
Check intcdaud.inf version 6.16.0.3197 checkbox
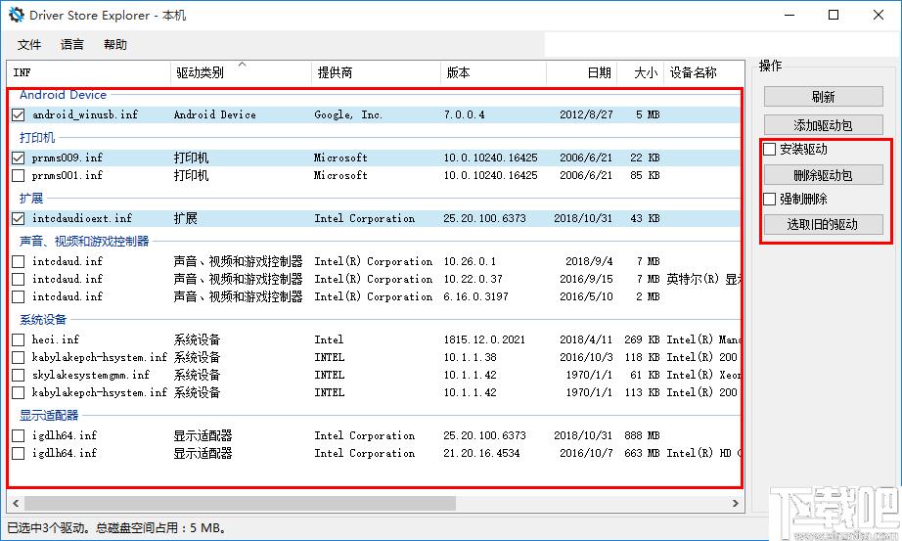[x=19, y=297]
